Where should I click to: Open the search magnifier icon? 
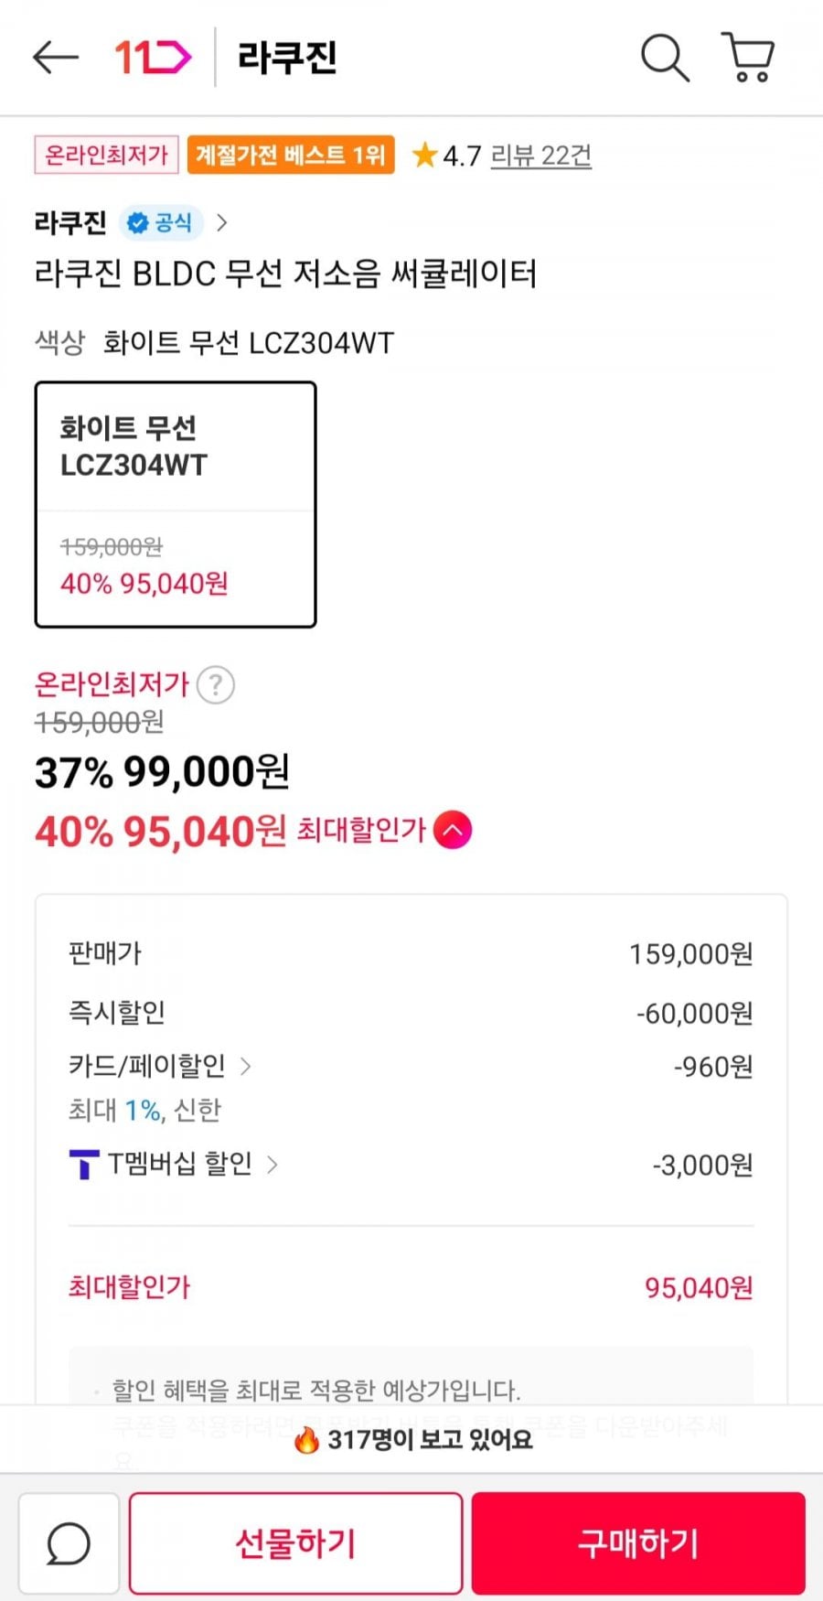coord(665,58)
